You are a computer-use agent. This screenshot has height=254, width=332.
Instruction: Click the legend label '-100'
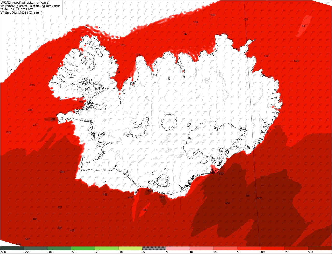pyautogui.click(x=50, y=252)
